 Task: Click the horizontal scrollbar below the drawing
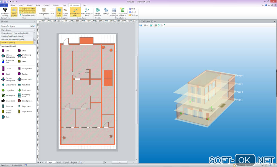point(119,162)
